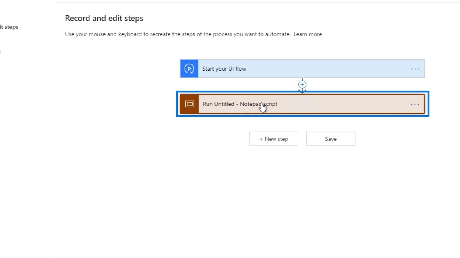Click the brown Run Notepad script icon
Viewport: 460px width, 258px height.
coord(189,104)
